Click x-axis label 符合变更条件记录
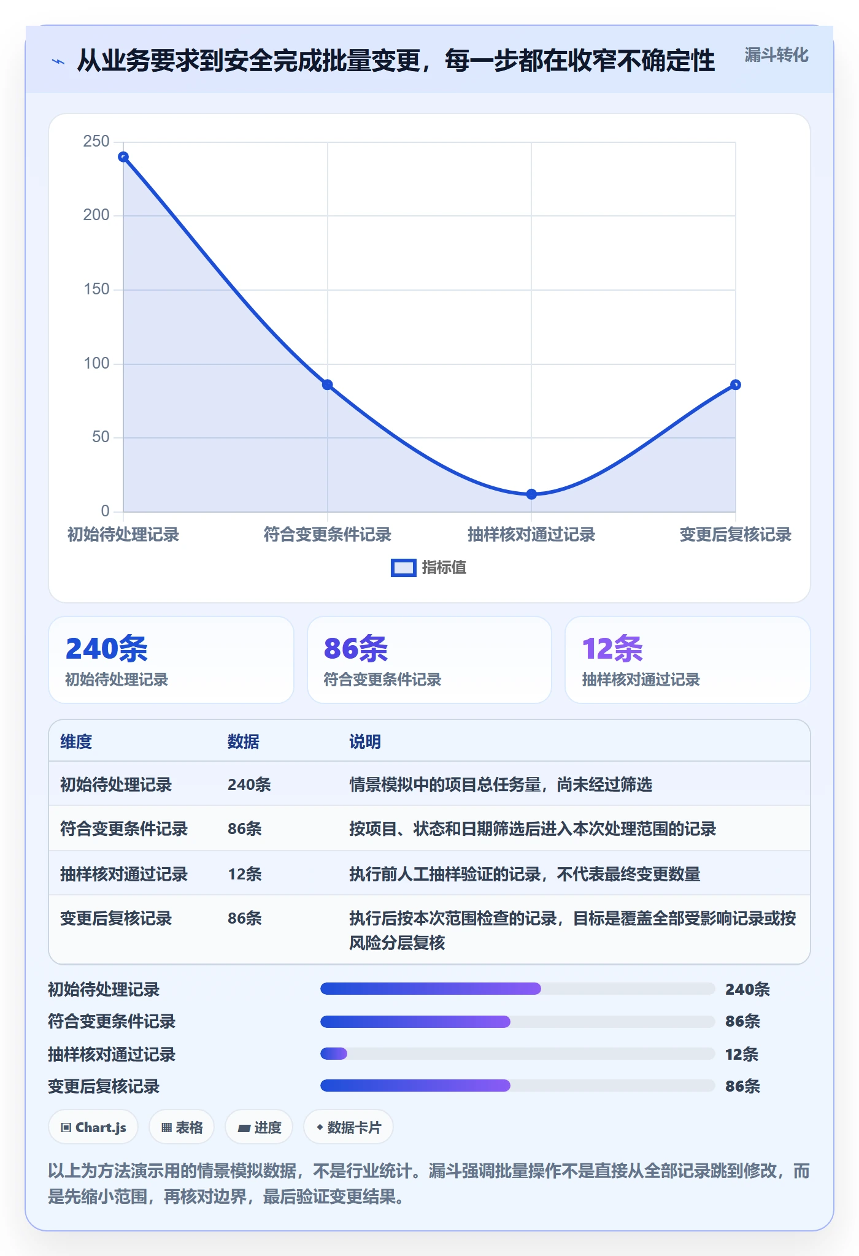The height and width of the screenshot is (1256, 859). pos(328,535)
